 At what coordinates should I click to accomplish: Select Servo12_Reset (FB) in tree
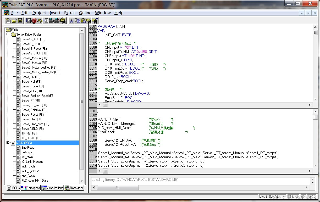pos(34,49)
